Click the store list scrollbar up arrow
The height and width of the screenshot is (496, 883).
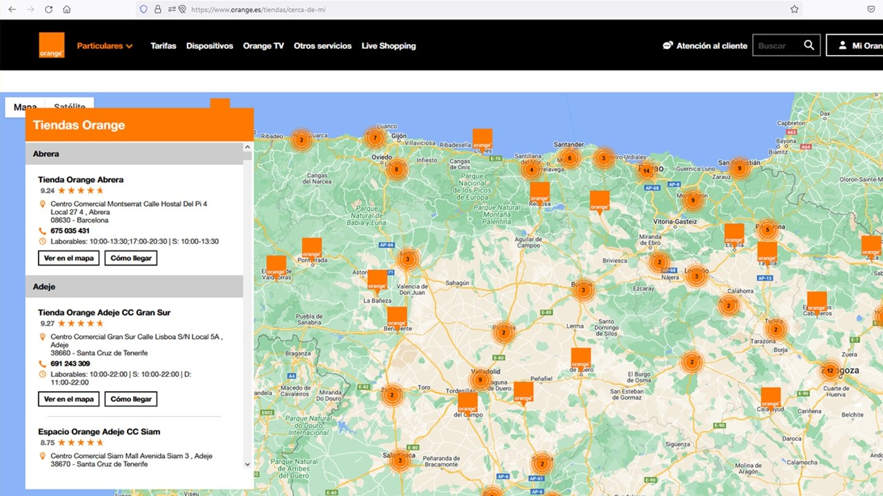pos(248,147)
